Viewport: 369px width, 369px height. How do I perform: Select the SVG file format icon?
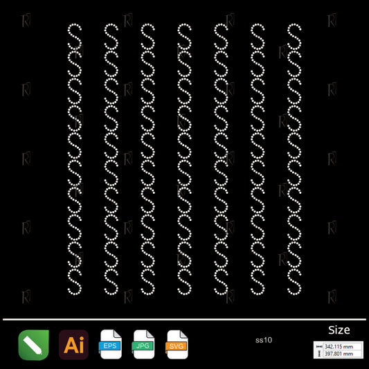click(x=177, y=344)
